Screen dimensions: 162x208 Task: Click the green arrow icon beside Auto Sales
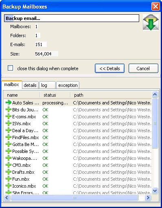(x=9, y=103)
